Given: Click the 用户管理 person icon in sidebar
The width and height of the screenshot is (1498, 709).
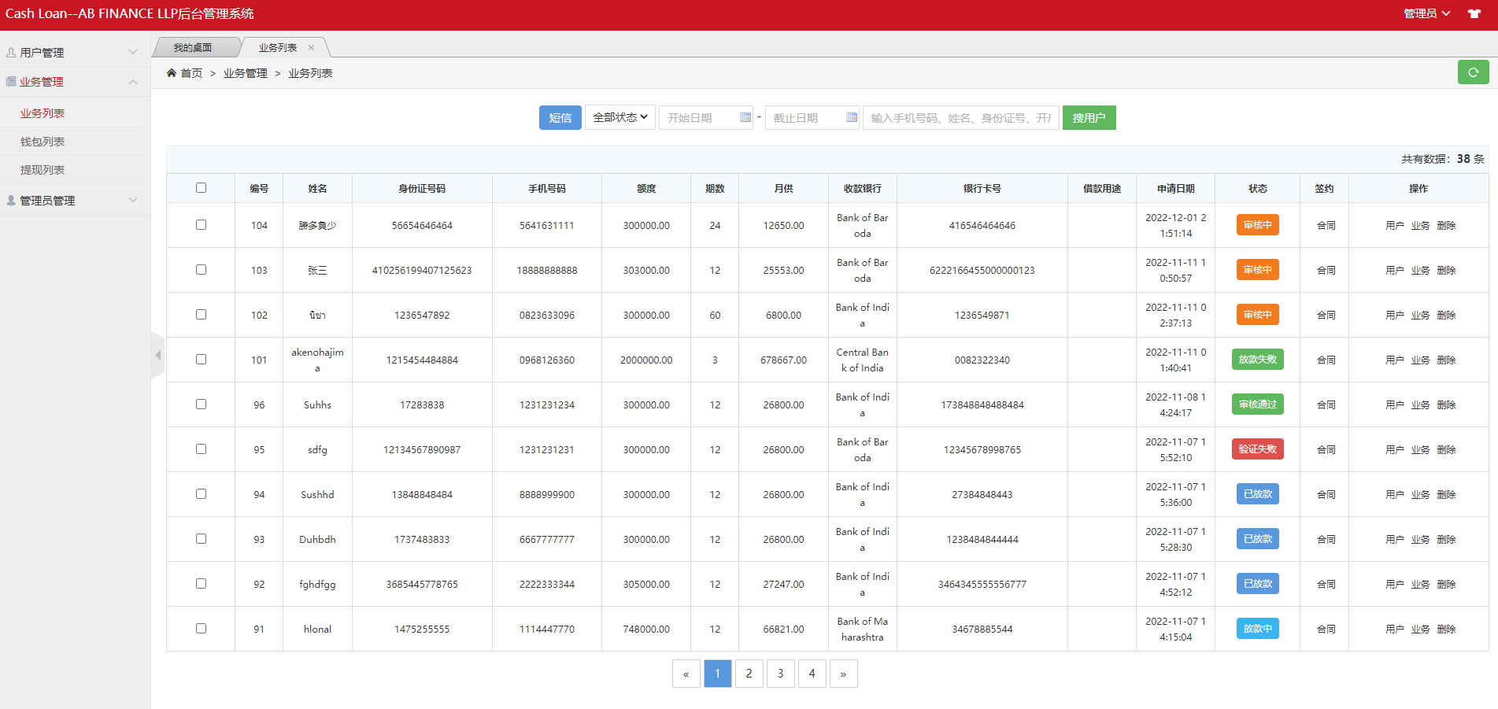Looking at the screenshot, I should tap(11, 53).
